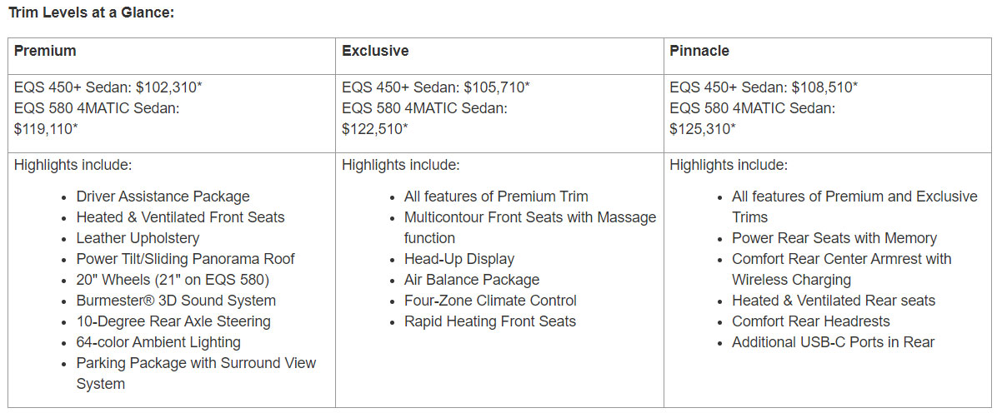Click the Power Tilt/Sliding Panorama Roof item

pos(185,259)
